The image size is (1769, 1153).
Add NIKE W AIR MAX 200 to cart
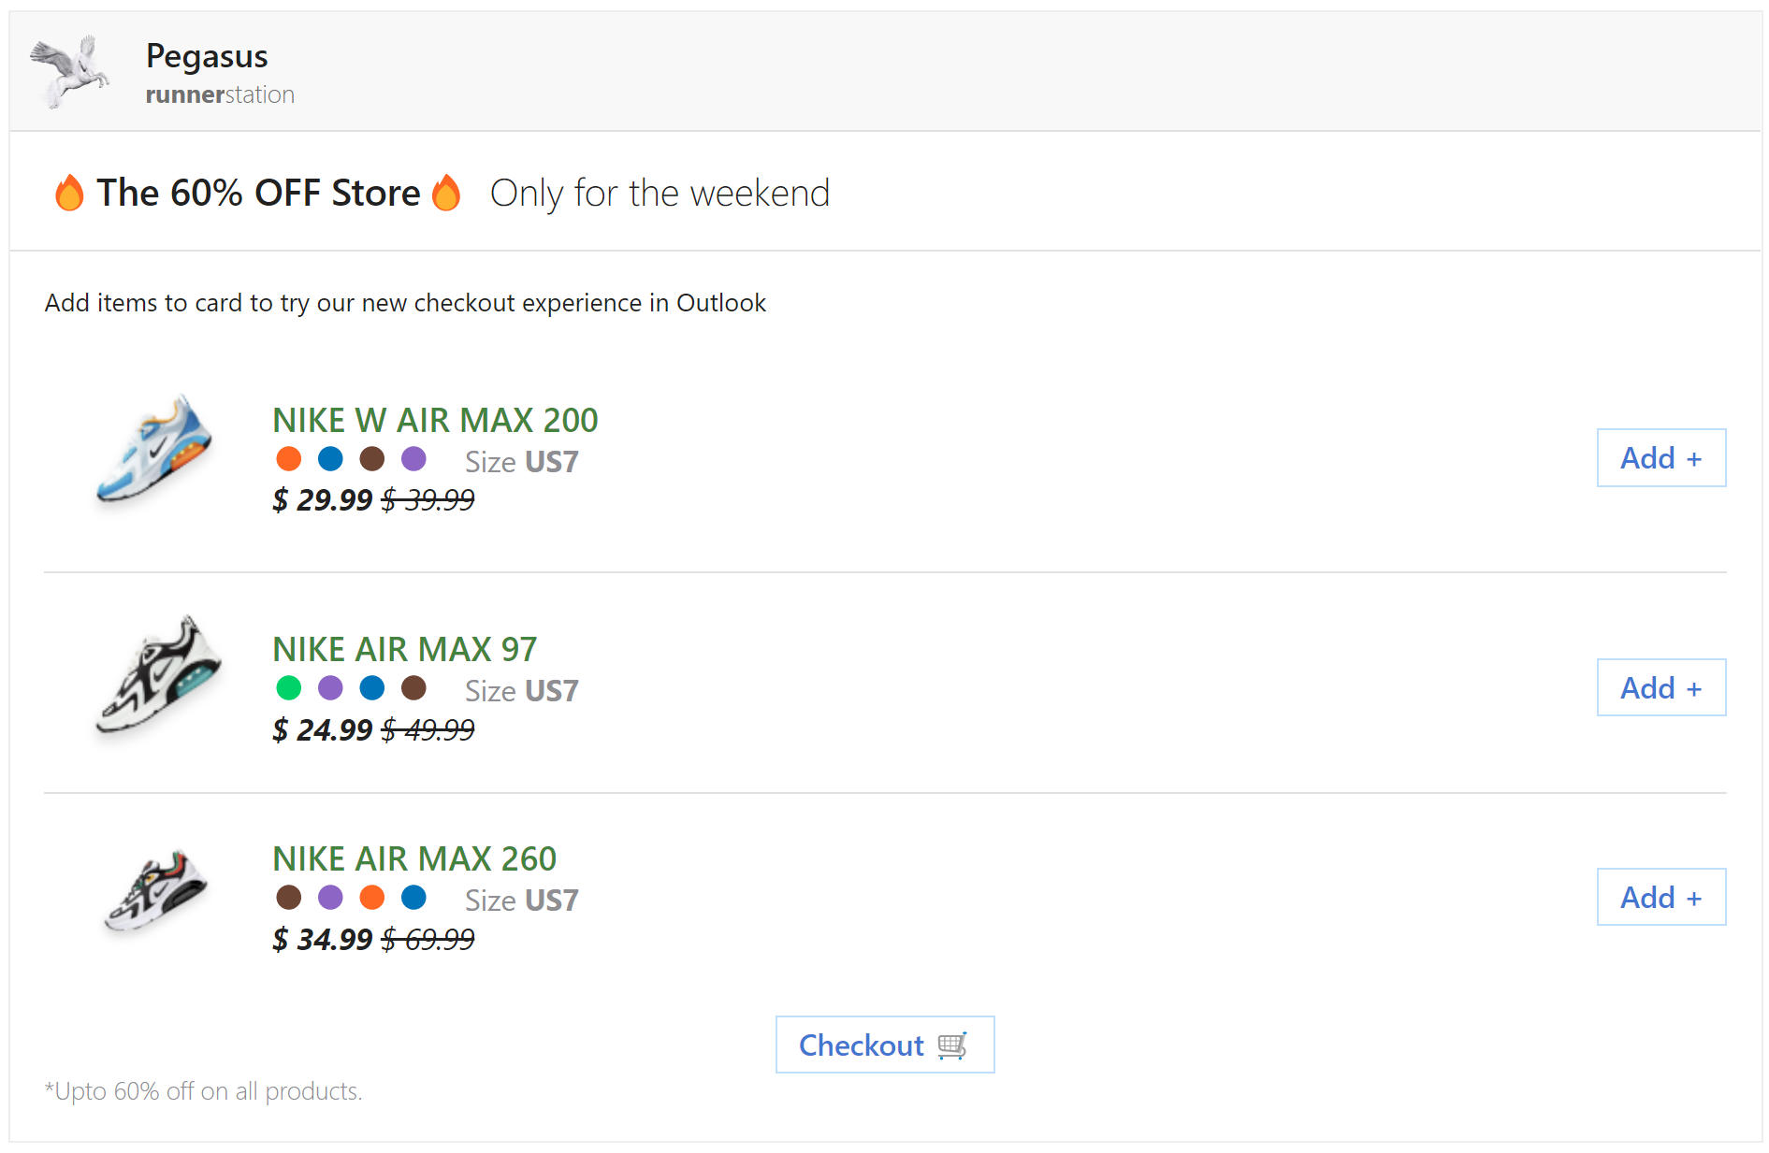(x=1660, y=458)
